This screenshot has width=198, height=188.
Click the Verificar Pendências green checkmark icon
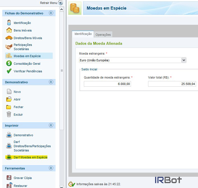pyautogui.click(x=9, y=71)
